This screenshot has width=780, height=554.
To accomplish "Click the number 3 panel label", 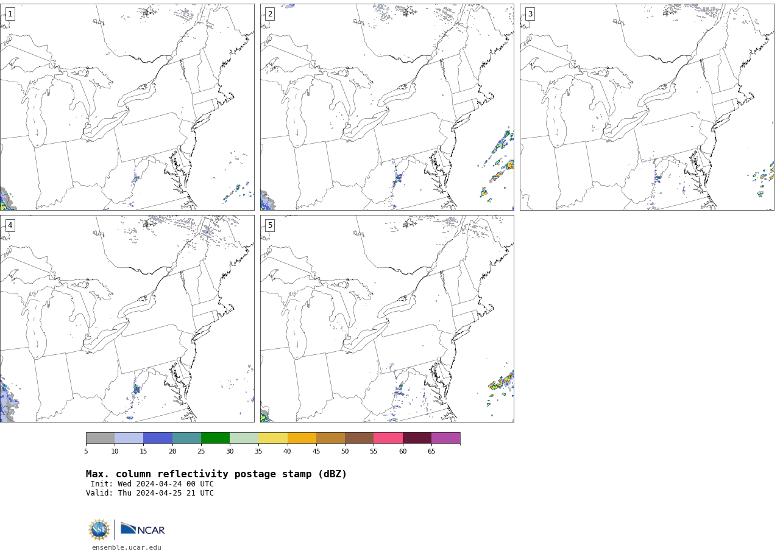I will tap(530, 14).
